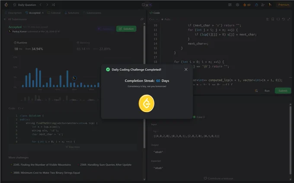Viewport: 294px width, 183px height.
Task: Open the settings gear in top bar
Action: point(237,5)
